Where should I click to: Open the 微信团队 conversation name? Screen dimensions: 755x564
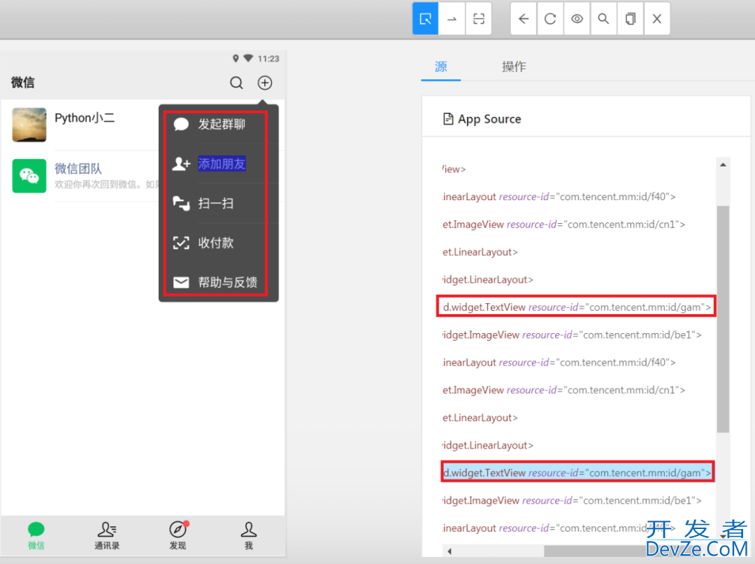point(78,168)
